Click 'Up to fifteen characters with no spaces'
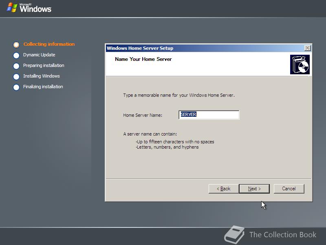 pos(175,142)
